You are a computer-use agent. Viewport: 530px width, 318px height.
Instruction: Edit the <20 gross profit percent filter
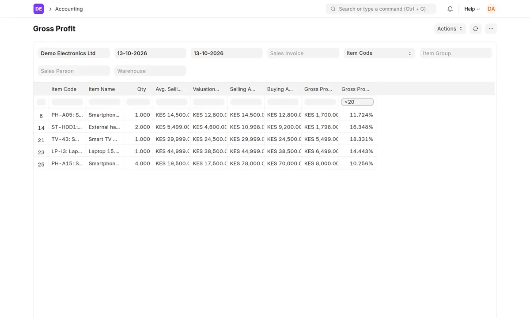tap(357, 102)
